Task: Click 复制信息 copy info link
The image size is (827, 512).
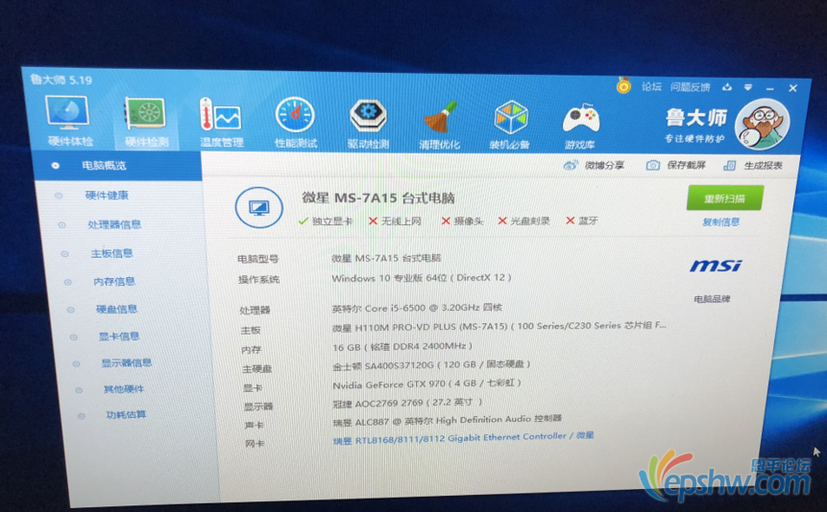Action: tap(720, 222)
